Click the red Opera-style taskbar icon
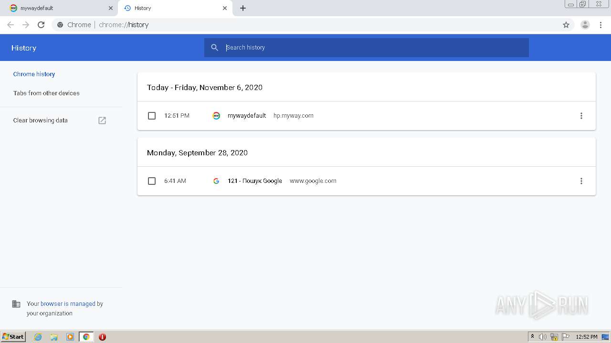Screen dimensions: 611x343 point(102,337)
